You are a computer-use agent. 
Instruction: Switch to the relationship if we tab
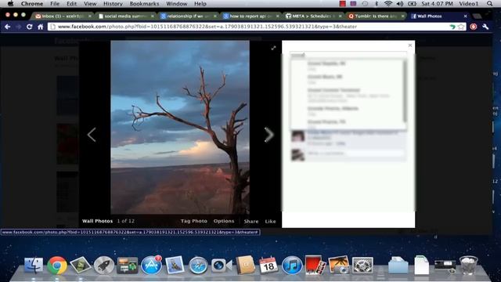point(188,16)
